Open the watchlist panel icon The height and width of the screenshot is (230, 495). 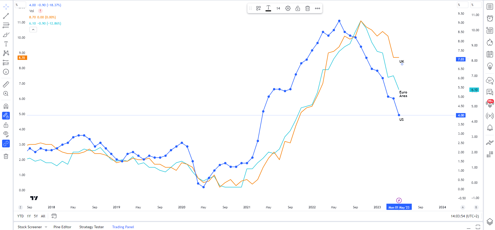tap(490, 7)
